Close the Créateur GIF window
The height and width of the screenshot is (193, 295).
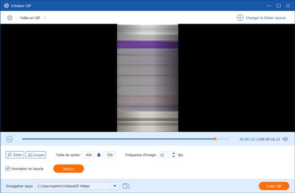288,5
